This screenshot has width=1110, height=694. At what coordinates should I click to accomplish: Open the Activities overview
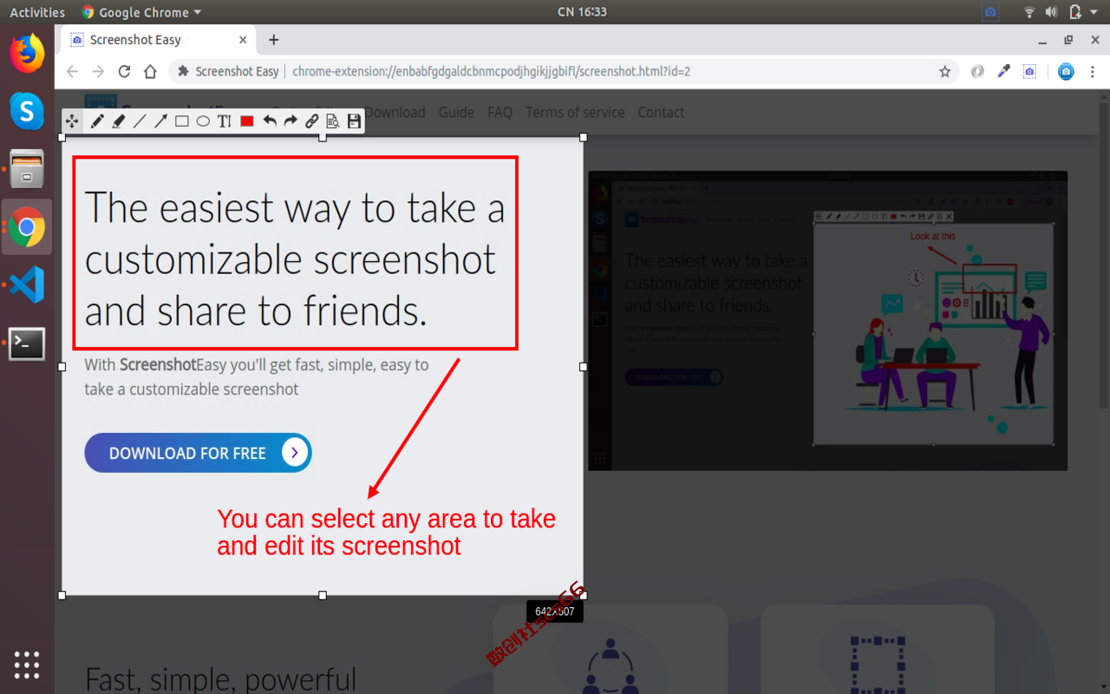(x=37, y=12)
